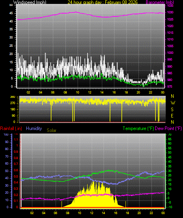Click the 180 wind direction axis value
This screenshot has width=183, height=218.
(x=13, y=110)
